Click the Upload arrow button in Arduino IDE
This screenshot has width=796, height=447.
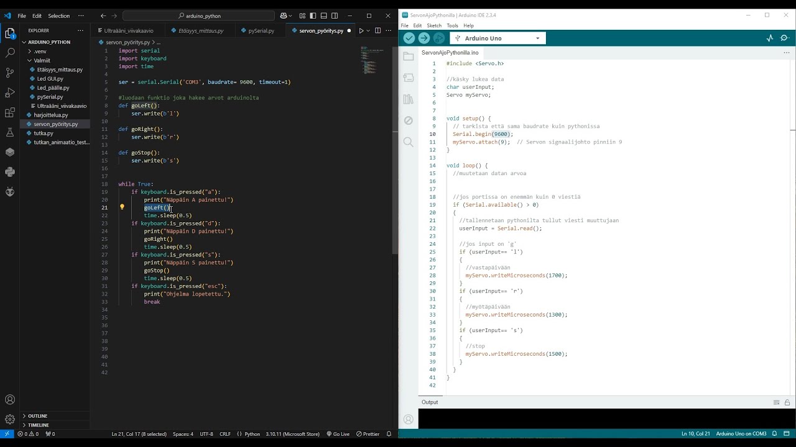coord(423,38)
